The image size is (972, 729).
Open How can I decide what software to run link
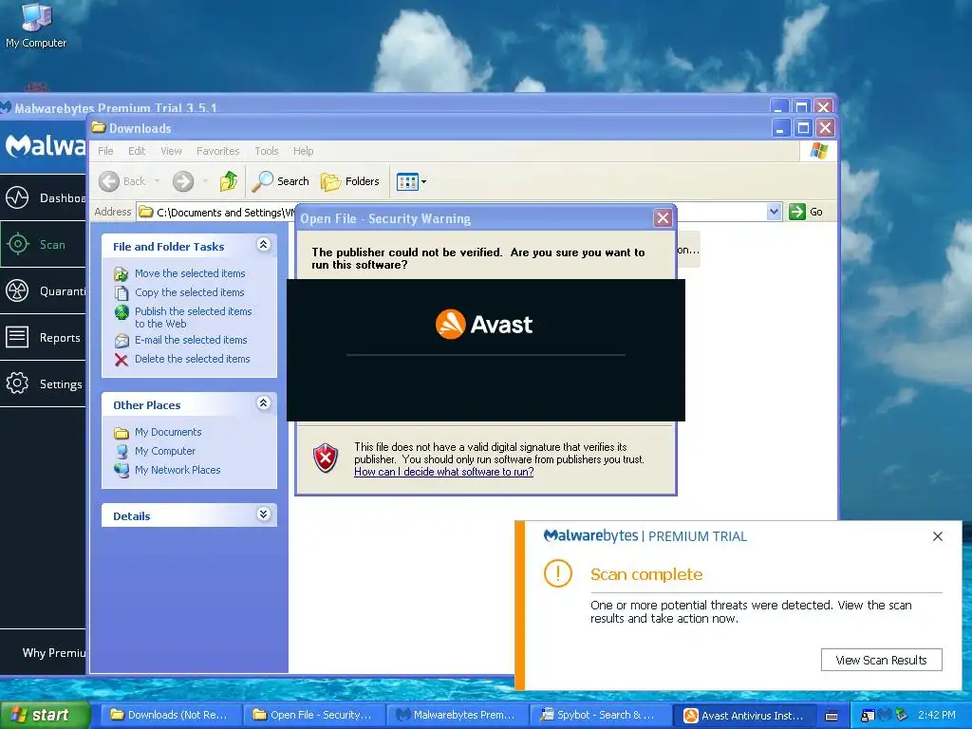pos(444,472)
